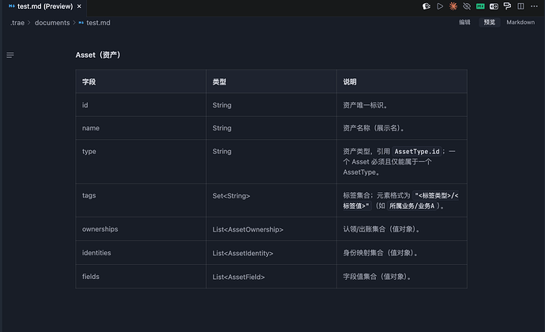This screenshot has width=545, height=332.
Task: Open the three-dots more actions menu
Action: click(x=534, y=6)
